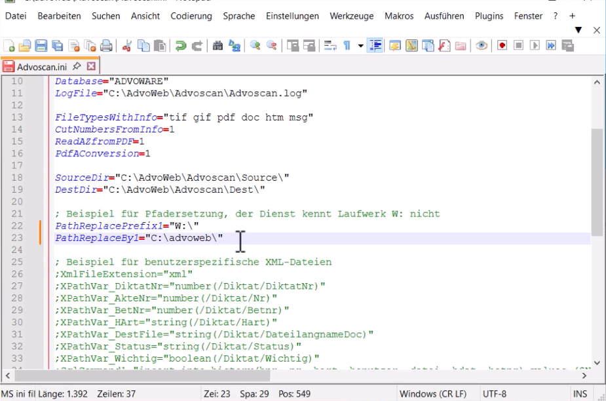Copy selection via toolbar icon

(143, 46)
